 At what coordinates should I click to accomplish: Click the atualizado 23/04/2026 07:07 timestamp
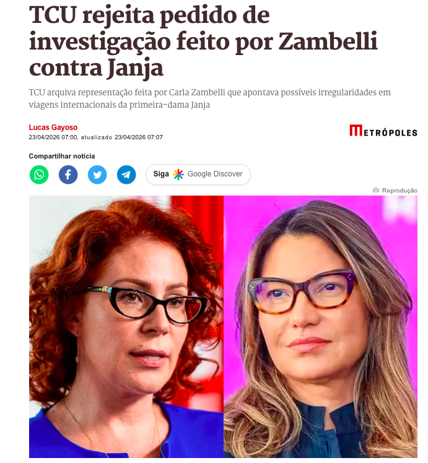pos(121,137)
